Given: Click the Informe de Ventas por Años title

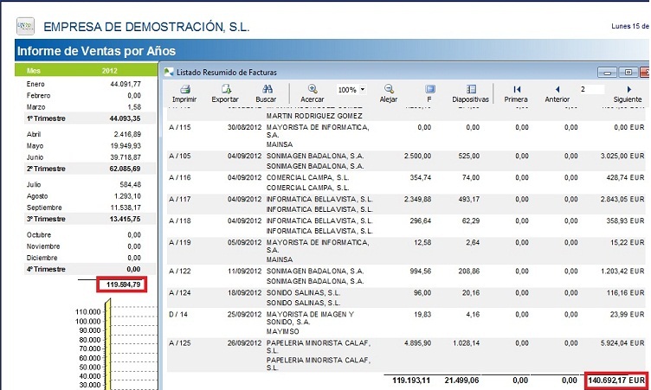Looking at the screenshot, I should tap(96, 51).
